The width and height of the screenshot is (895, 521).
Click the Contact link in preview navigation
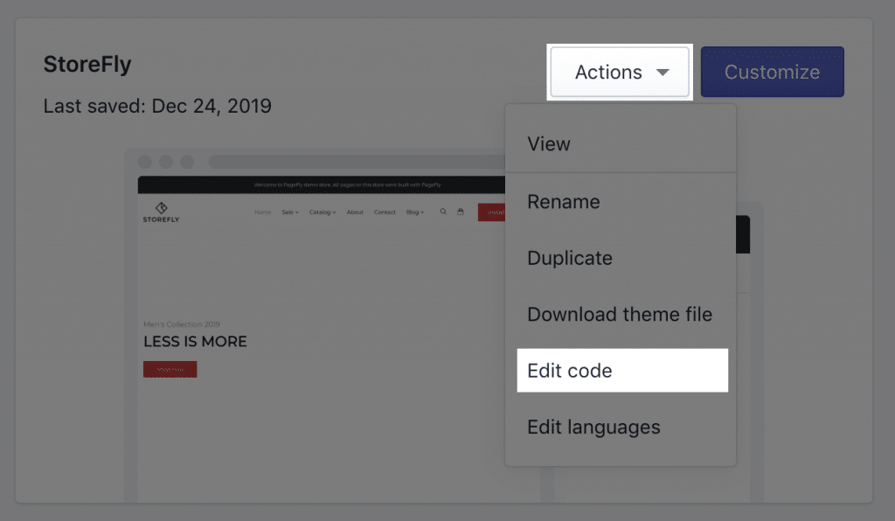(385, 212)
